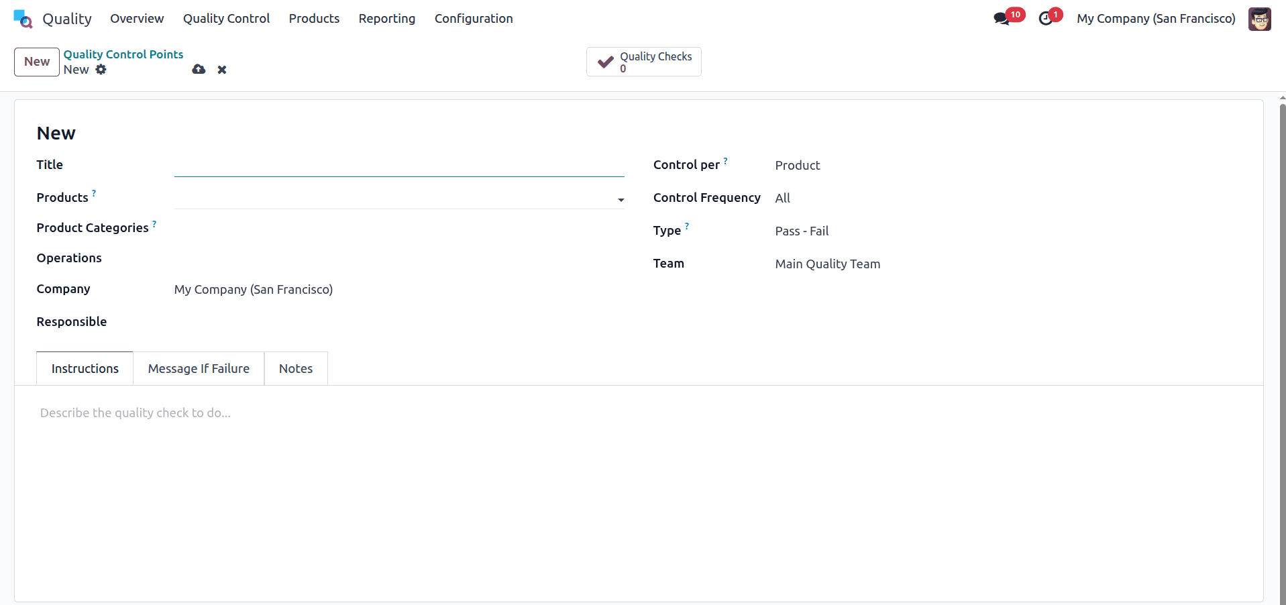This screenshot has height=605, width=1286.
Task: Open Quality Control Points breadcrumb link
Action: click(x=123, y=54)
